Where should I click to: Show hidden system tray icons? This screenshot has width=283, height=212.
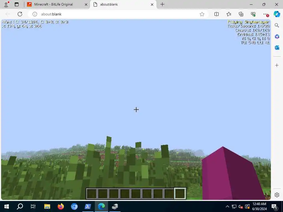point(227,206)
